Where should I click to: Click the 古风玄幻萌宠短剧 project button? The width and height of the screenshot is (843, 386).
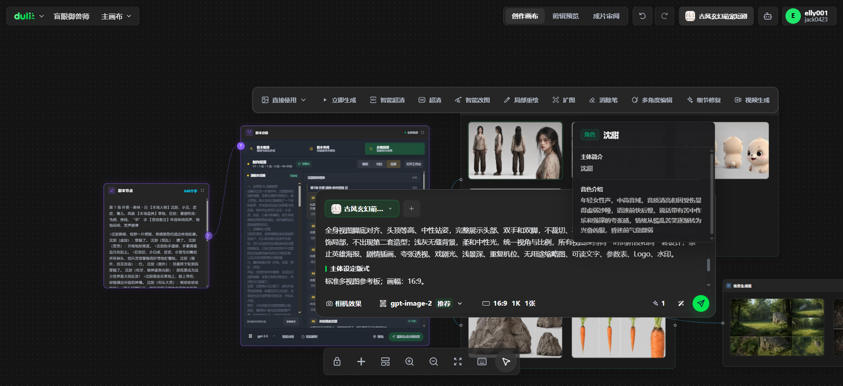[x=716, y=16]
